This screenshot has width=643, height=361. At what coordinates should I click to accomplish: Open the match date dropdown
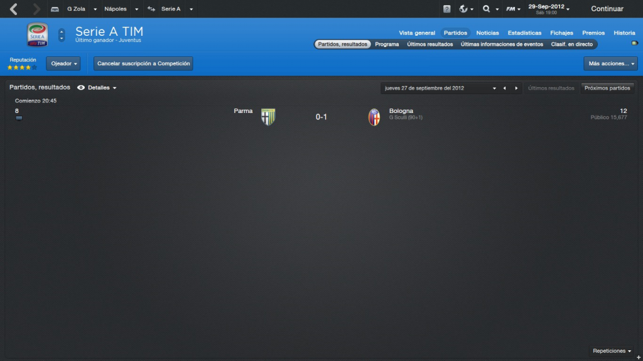[x=438, y=88]
